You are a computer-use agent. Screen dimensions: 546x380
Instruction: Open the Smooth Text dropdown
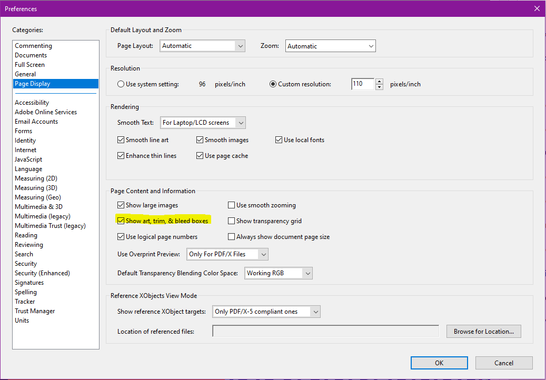coord(203,123)
